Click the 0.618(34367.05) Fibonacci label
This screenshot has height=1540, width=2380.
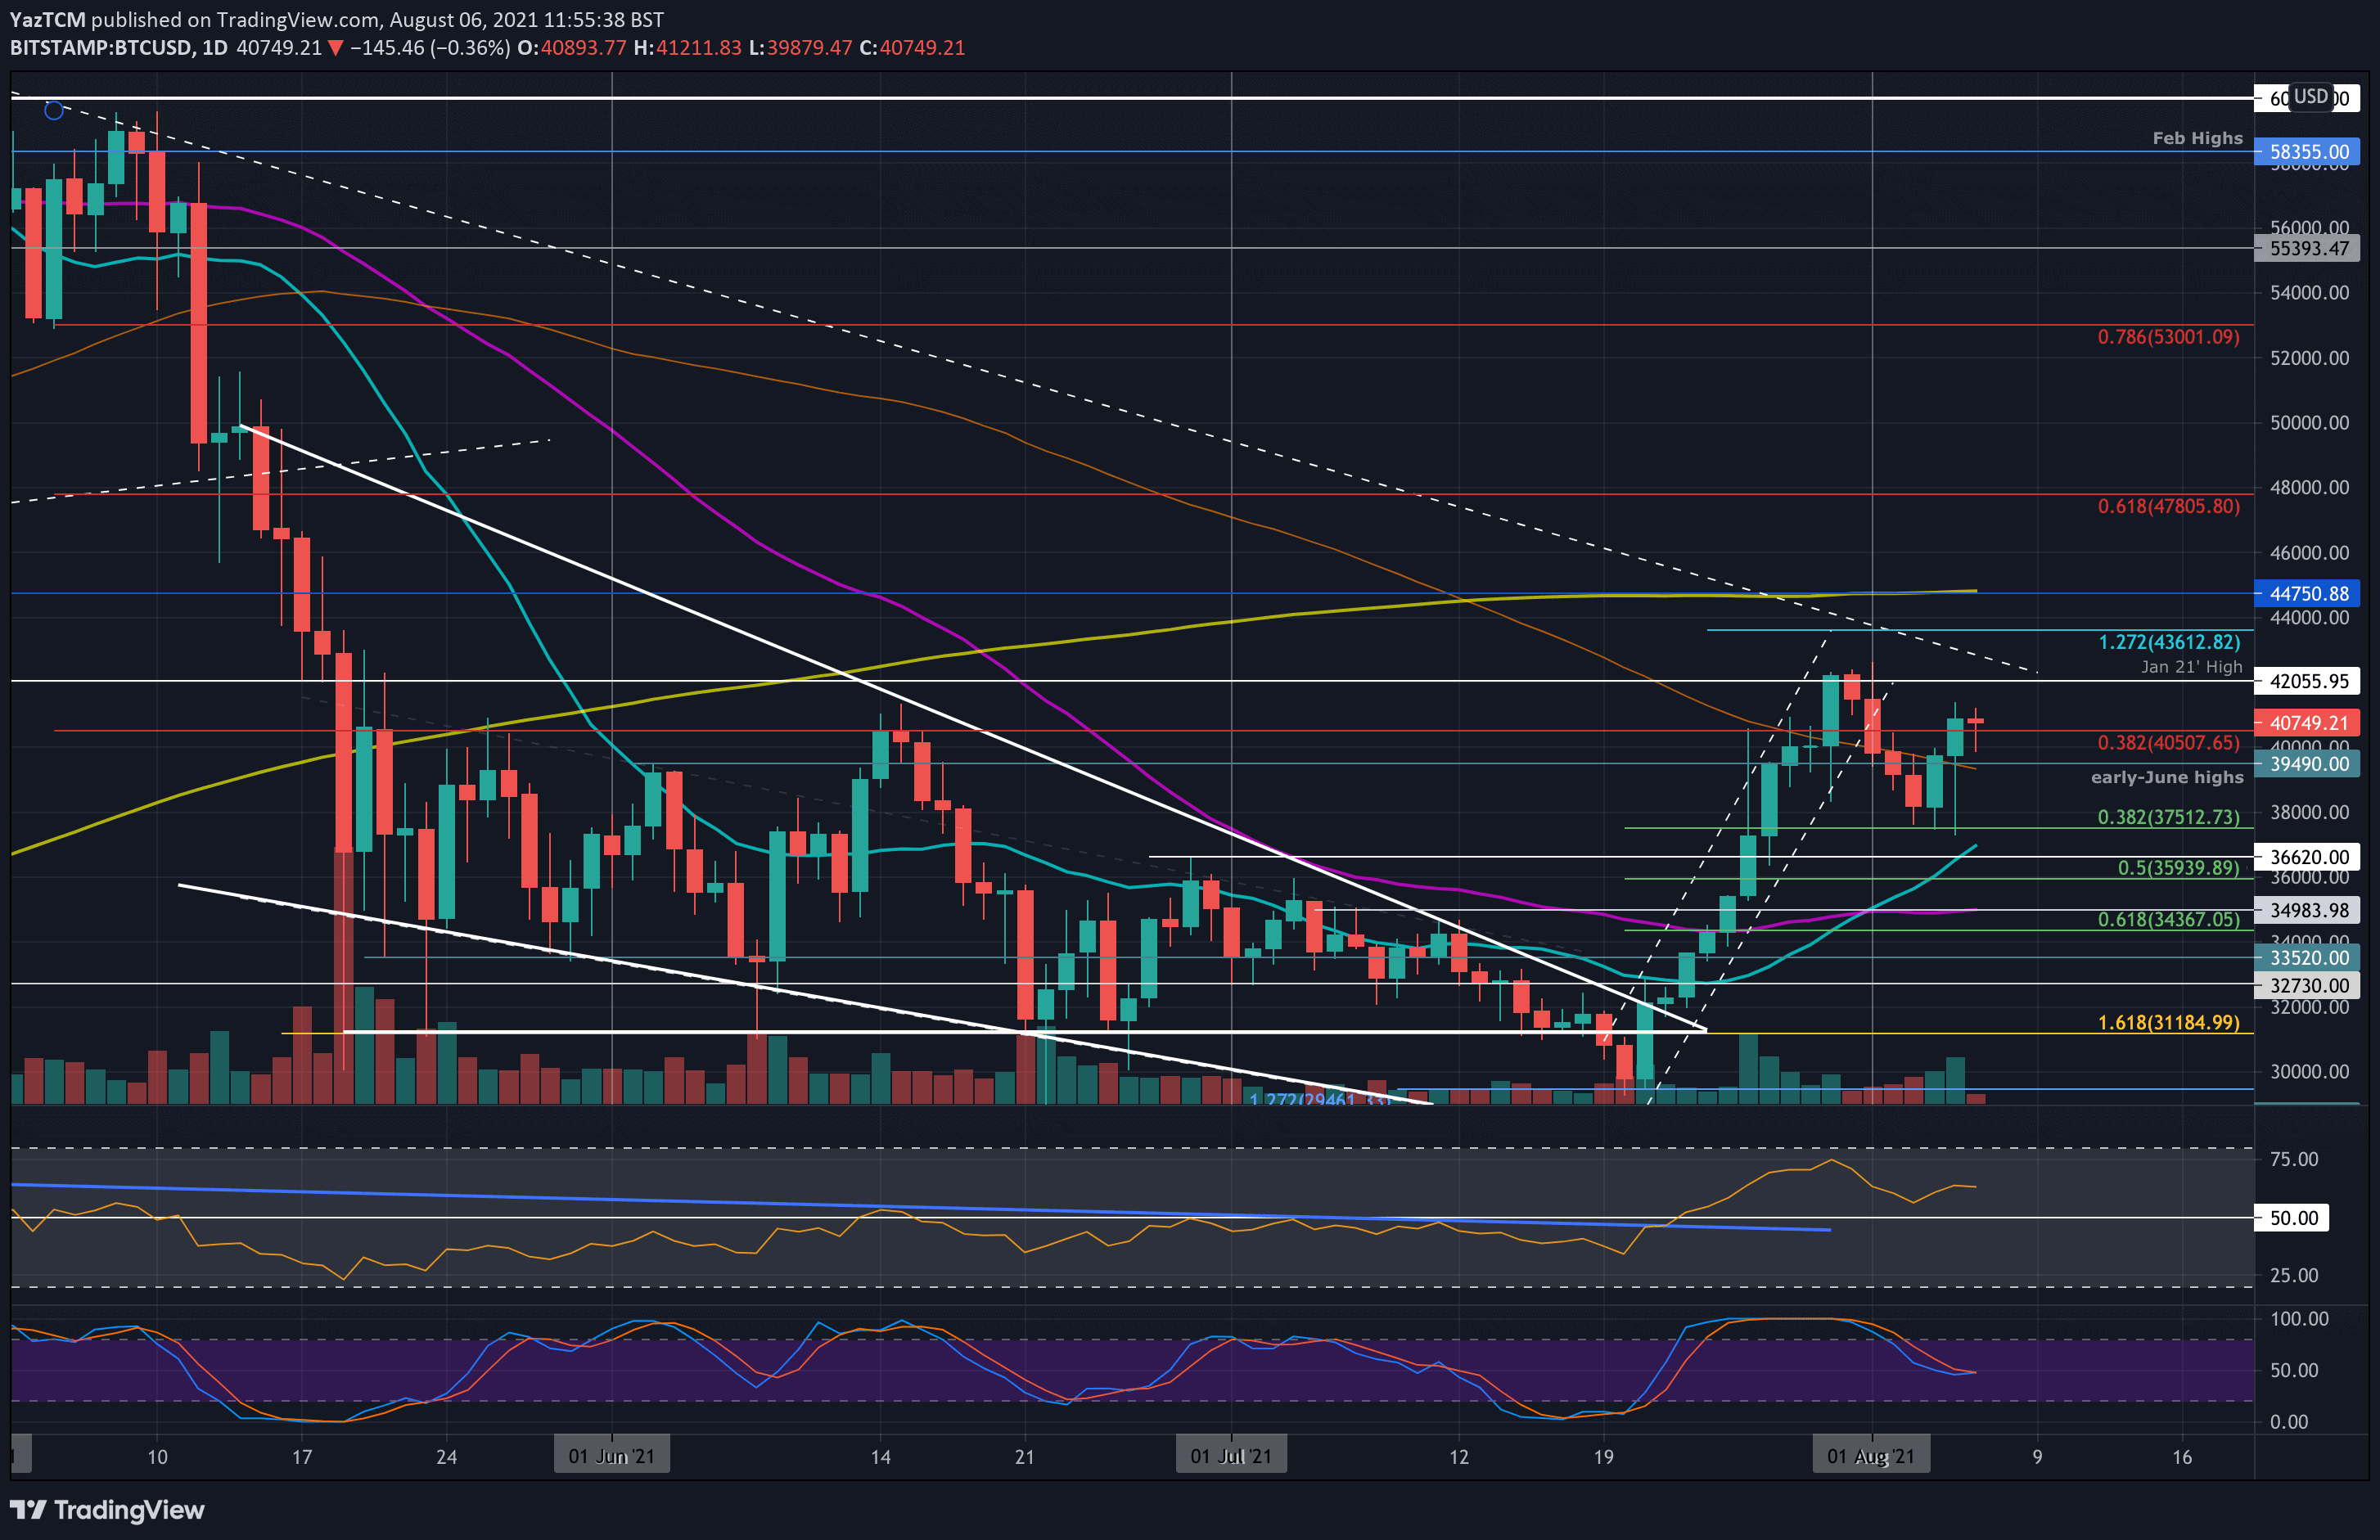click(2168, 919)
